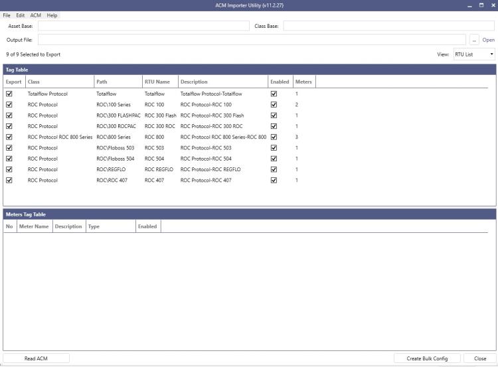This screenshot has width=498, height=367.
Task: Click the Create Bulk Config button
Action: tap(427, 358)
